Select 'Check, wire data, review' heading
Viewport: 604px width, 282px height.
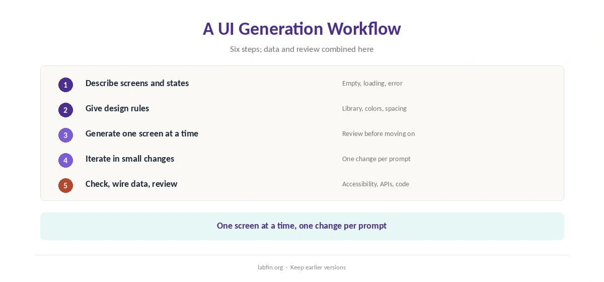(131, 184)
